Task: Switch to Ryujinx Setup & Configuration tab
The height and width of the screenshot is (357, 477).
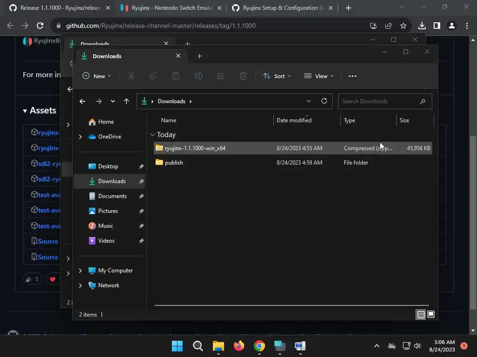Action: (283, 8)
